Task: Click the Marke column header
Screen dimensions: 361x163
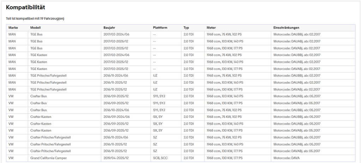Action: (x=13, y=28)
